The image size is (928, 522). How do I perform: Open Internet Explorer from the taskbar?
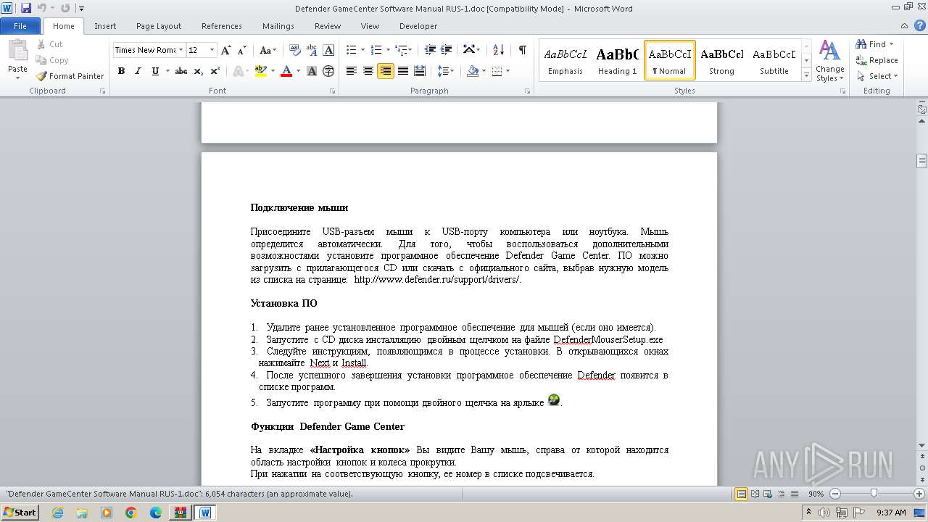coord(57,513)
